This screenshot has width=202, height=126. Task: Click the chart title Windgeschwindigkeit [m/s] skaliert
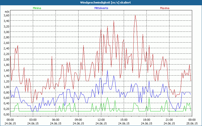coord(101,2)
